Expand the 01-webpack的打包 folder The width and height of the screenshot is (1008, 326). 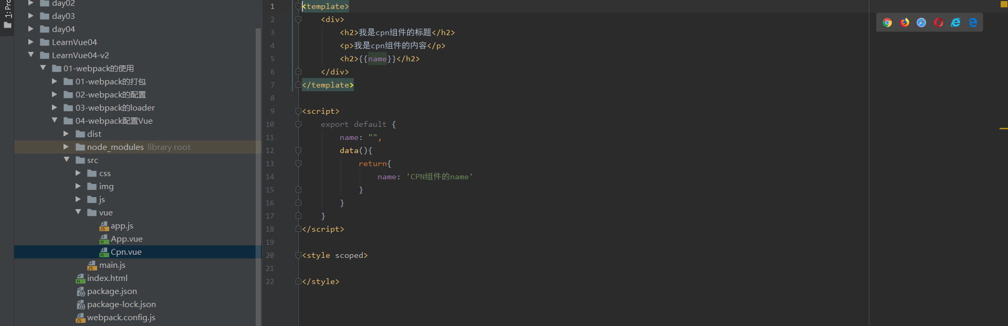[55, 81]
